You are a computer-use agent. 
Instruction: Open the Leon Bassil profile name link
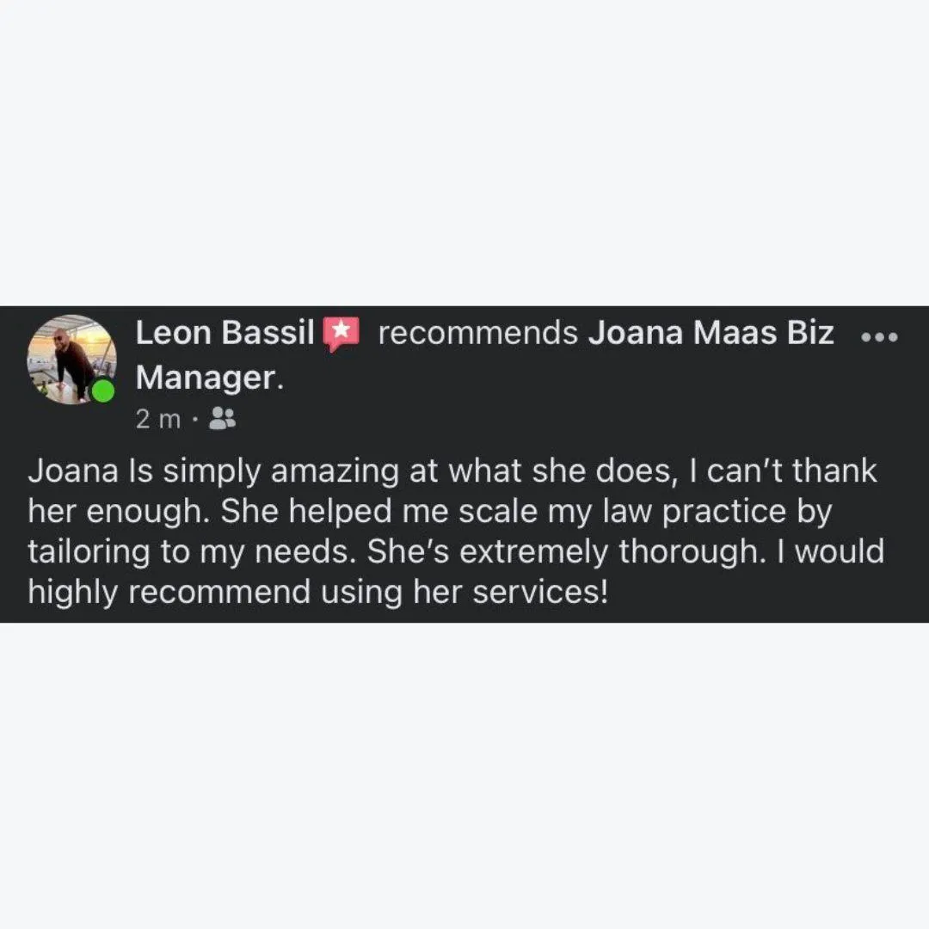click(225, 332)
